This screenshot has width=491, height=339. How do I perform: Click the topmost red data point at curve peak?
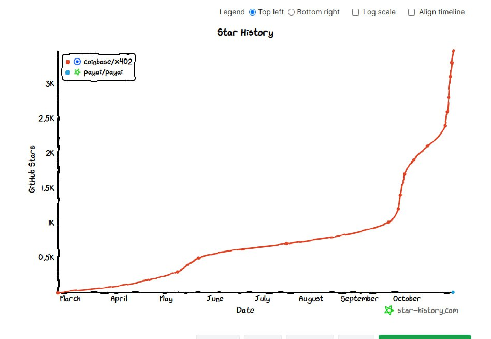click(454, 51)
